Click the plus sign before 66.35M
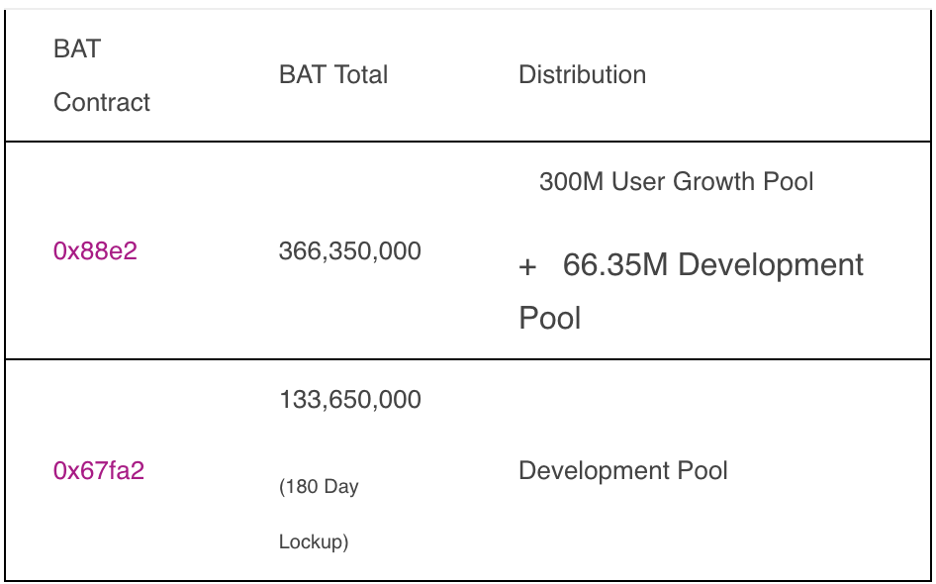The height and width of the screenshot is (584, 936). [x=527, y=267]
